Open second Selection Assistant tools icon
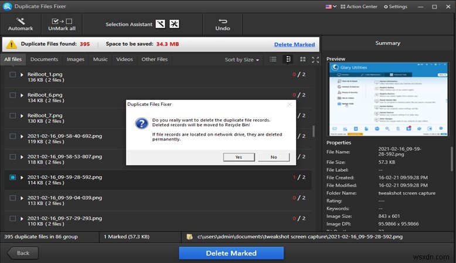The height and width of the screenshot is (263, 456). (175, 24)
